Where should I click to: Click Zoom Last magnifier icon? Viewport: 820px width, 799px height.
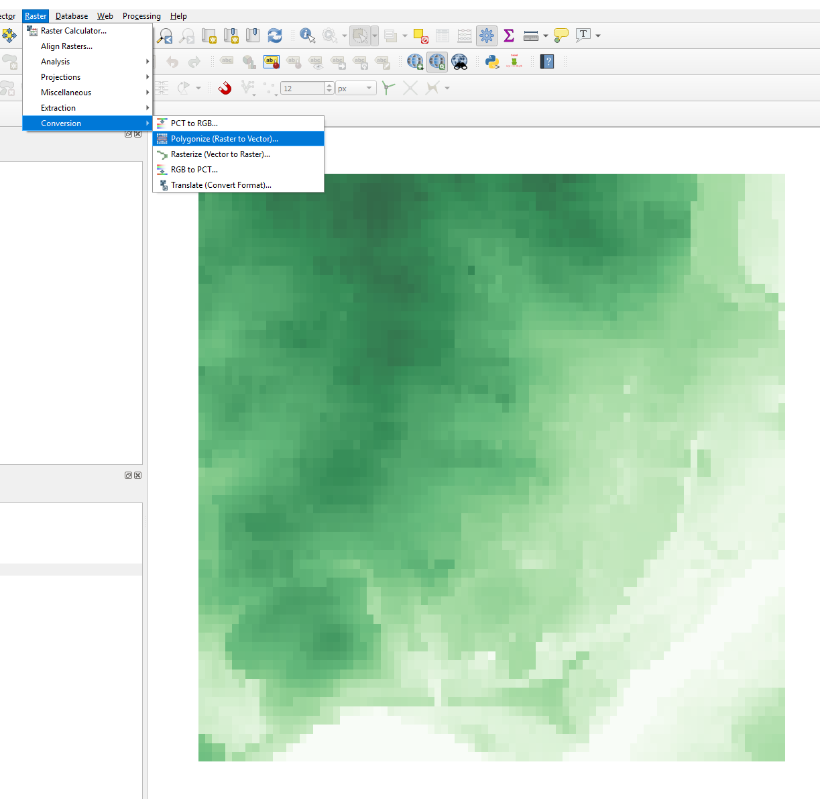coord(165,36)
